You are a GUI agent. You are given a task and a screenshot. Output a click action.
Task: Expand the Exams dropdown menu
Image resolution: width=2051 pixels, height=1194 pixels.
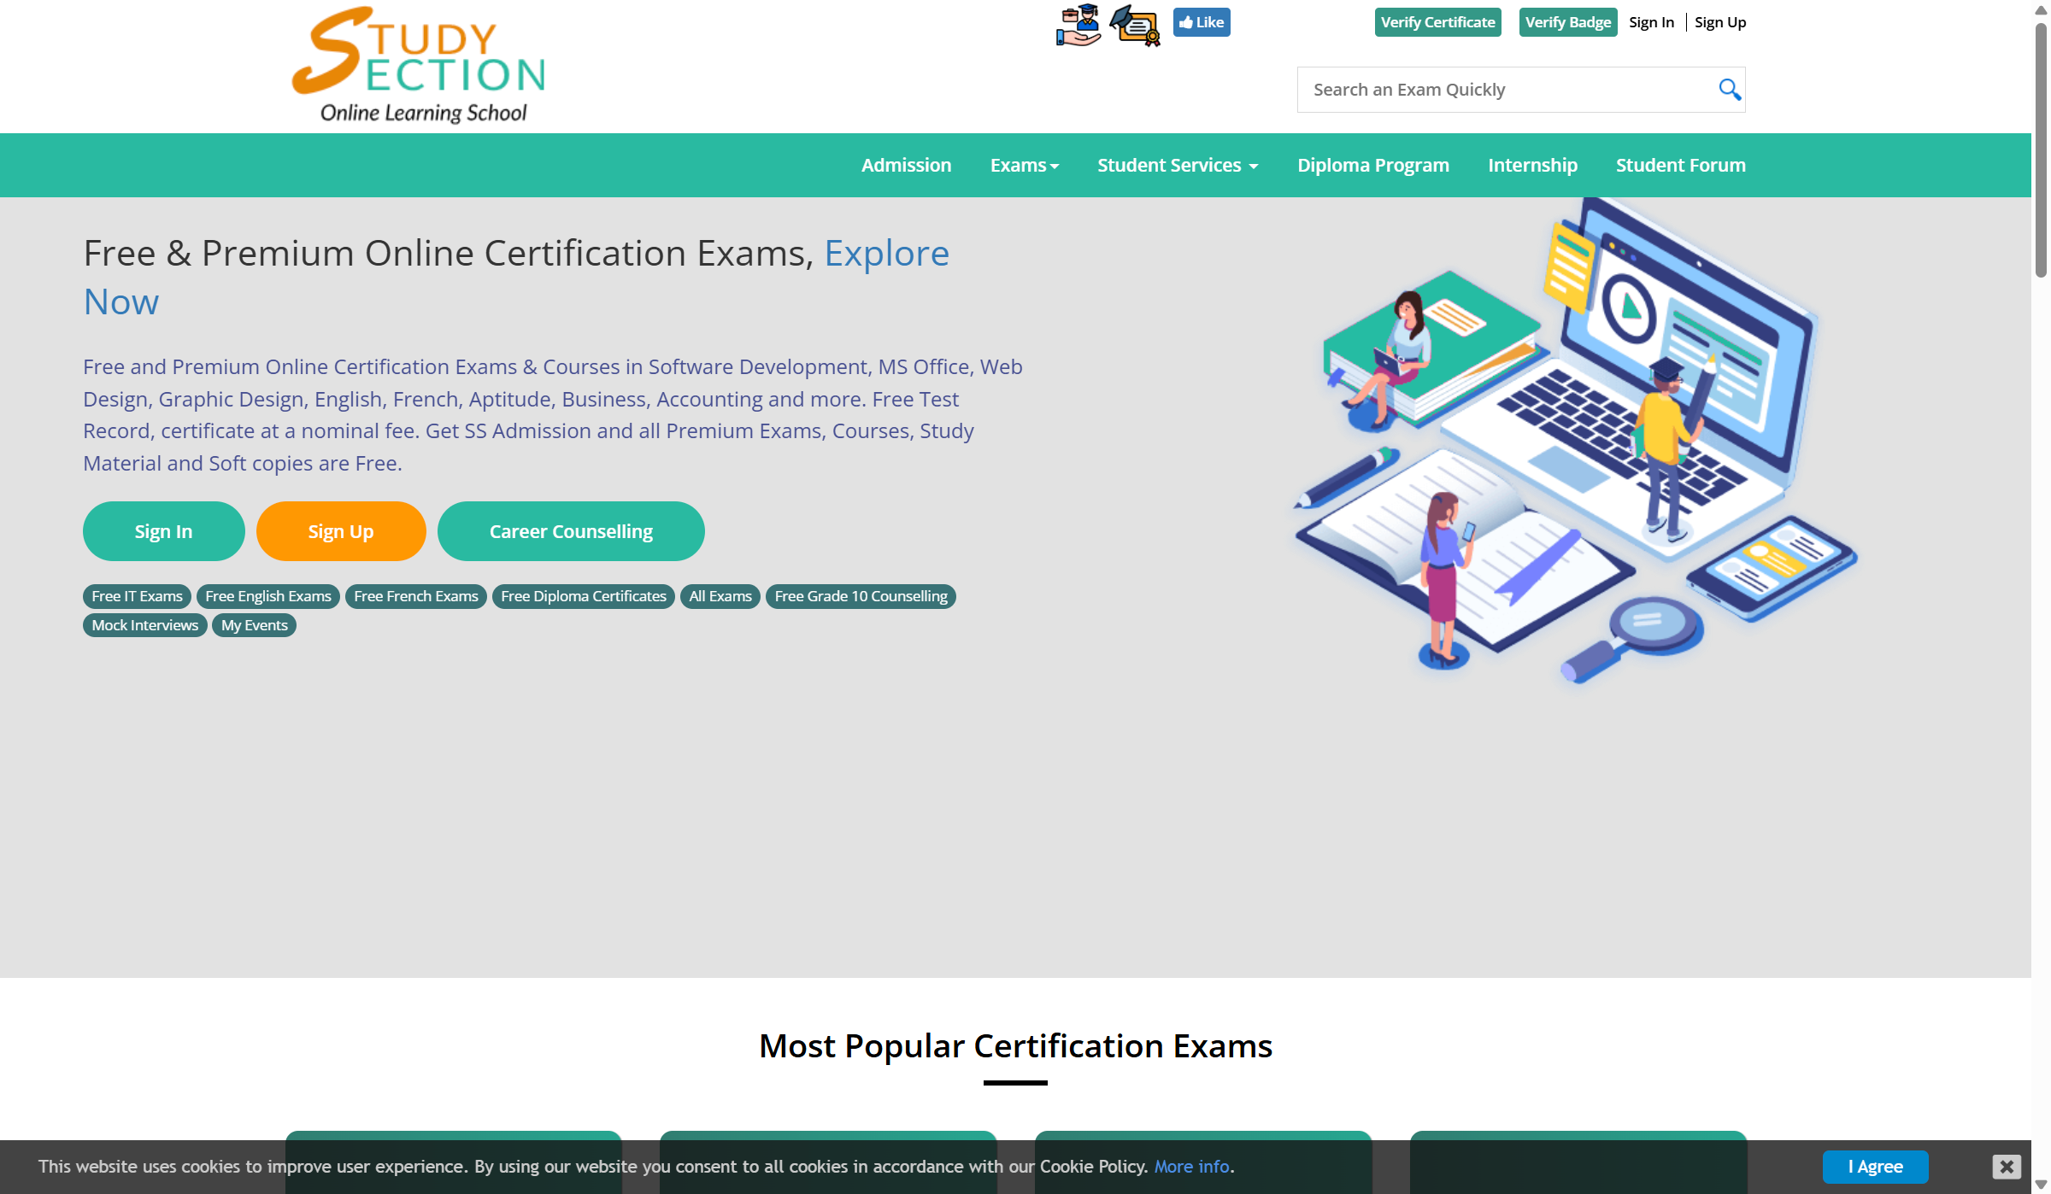pos(1024,165)
